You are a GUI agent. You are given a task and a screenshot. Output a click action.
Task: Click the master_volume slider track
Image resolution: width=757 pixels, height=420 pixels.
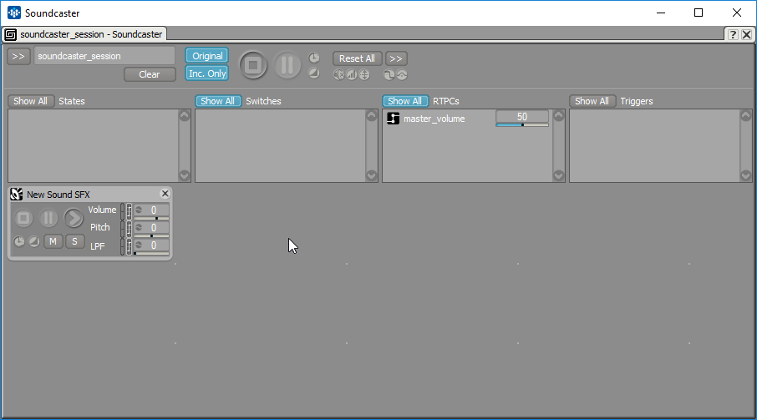tap(522, 125)
